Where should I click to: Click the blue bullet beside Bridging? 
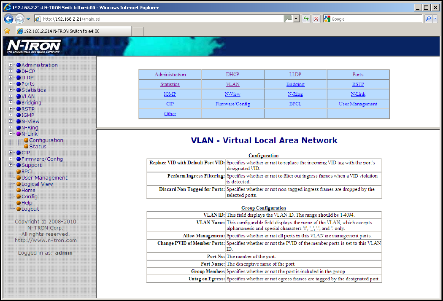coord(19,102)
